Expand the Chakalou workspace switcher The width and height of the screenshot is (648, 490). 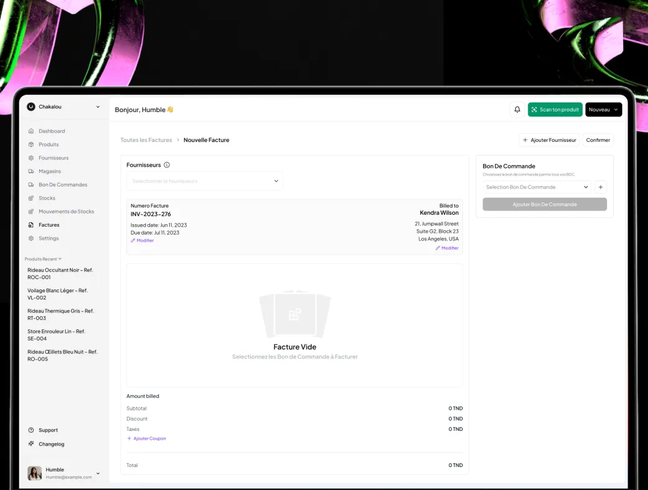pos(63,107)
